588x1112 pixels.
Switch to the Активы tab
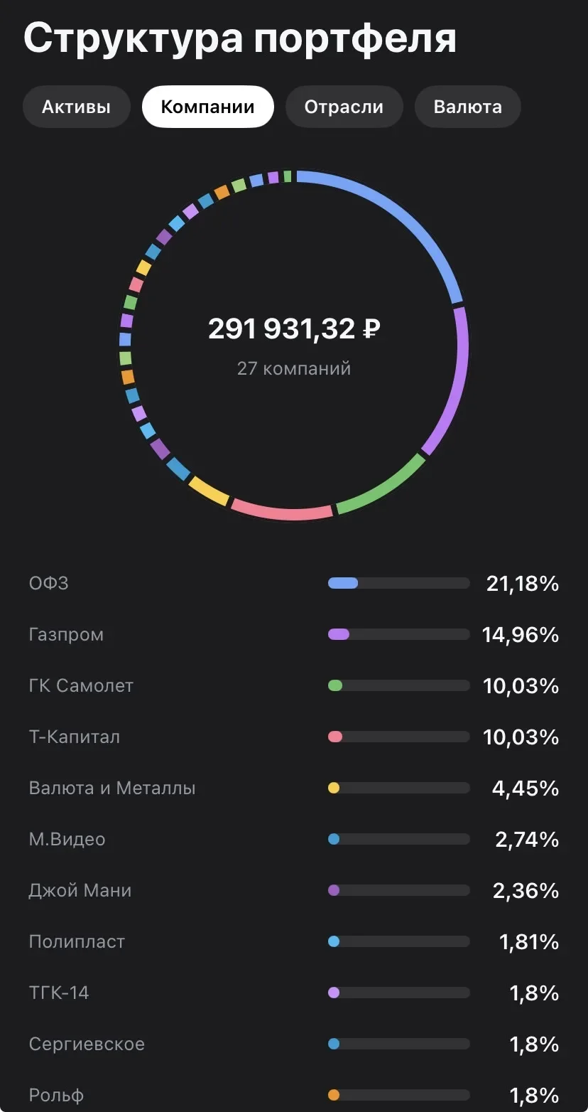click(x=77, y=107)
